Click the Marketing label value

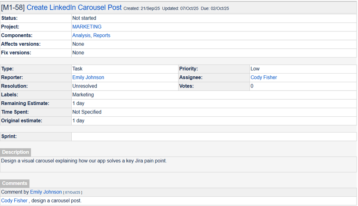[x=82, y=95]
